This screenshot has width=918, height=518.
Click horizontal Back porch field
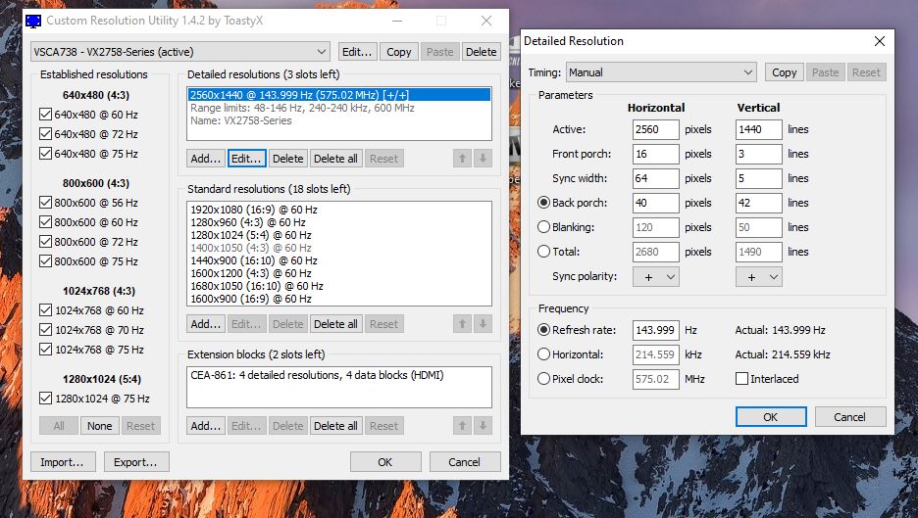click(x=656, y=203)
